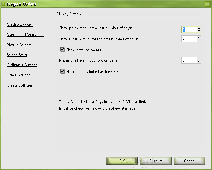Open Other Settings page

tap(19, 75)
